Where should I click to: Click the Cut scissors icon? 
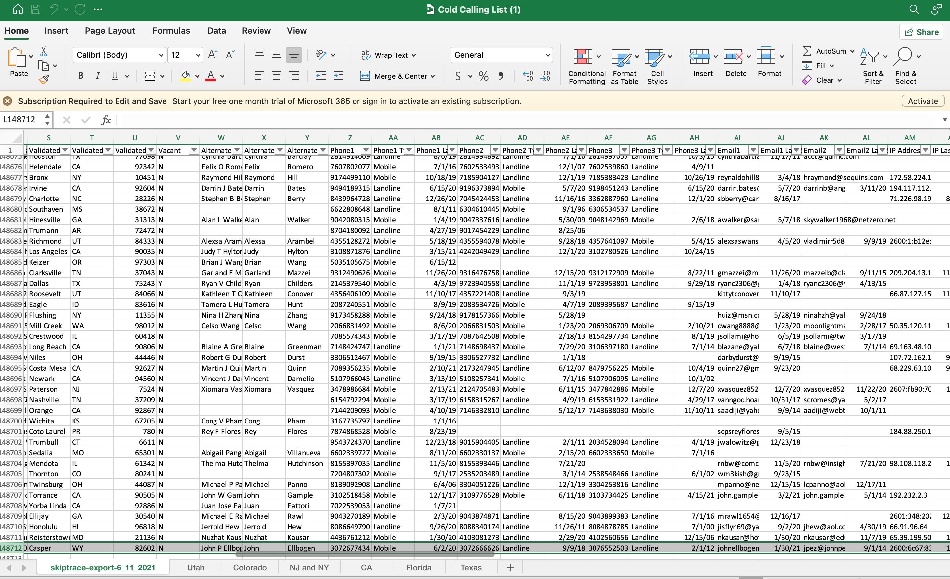(x=44, y=51)
